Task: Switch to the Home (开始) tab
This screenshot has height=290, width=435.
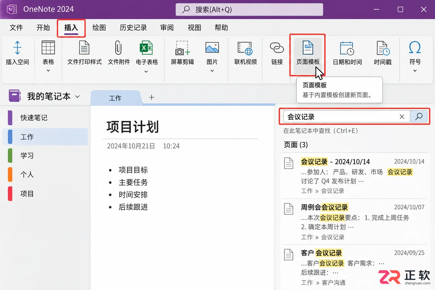Action: [43, 27]
